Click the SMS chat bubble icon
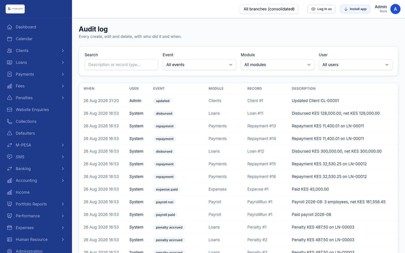 (x=9, y=157)
